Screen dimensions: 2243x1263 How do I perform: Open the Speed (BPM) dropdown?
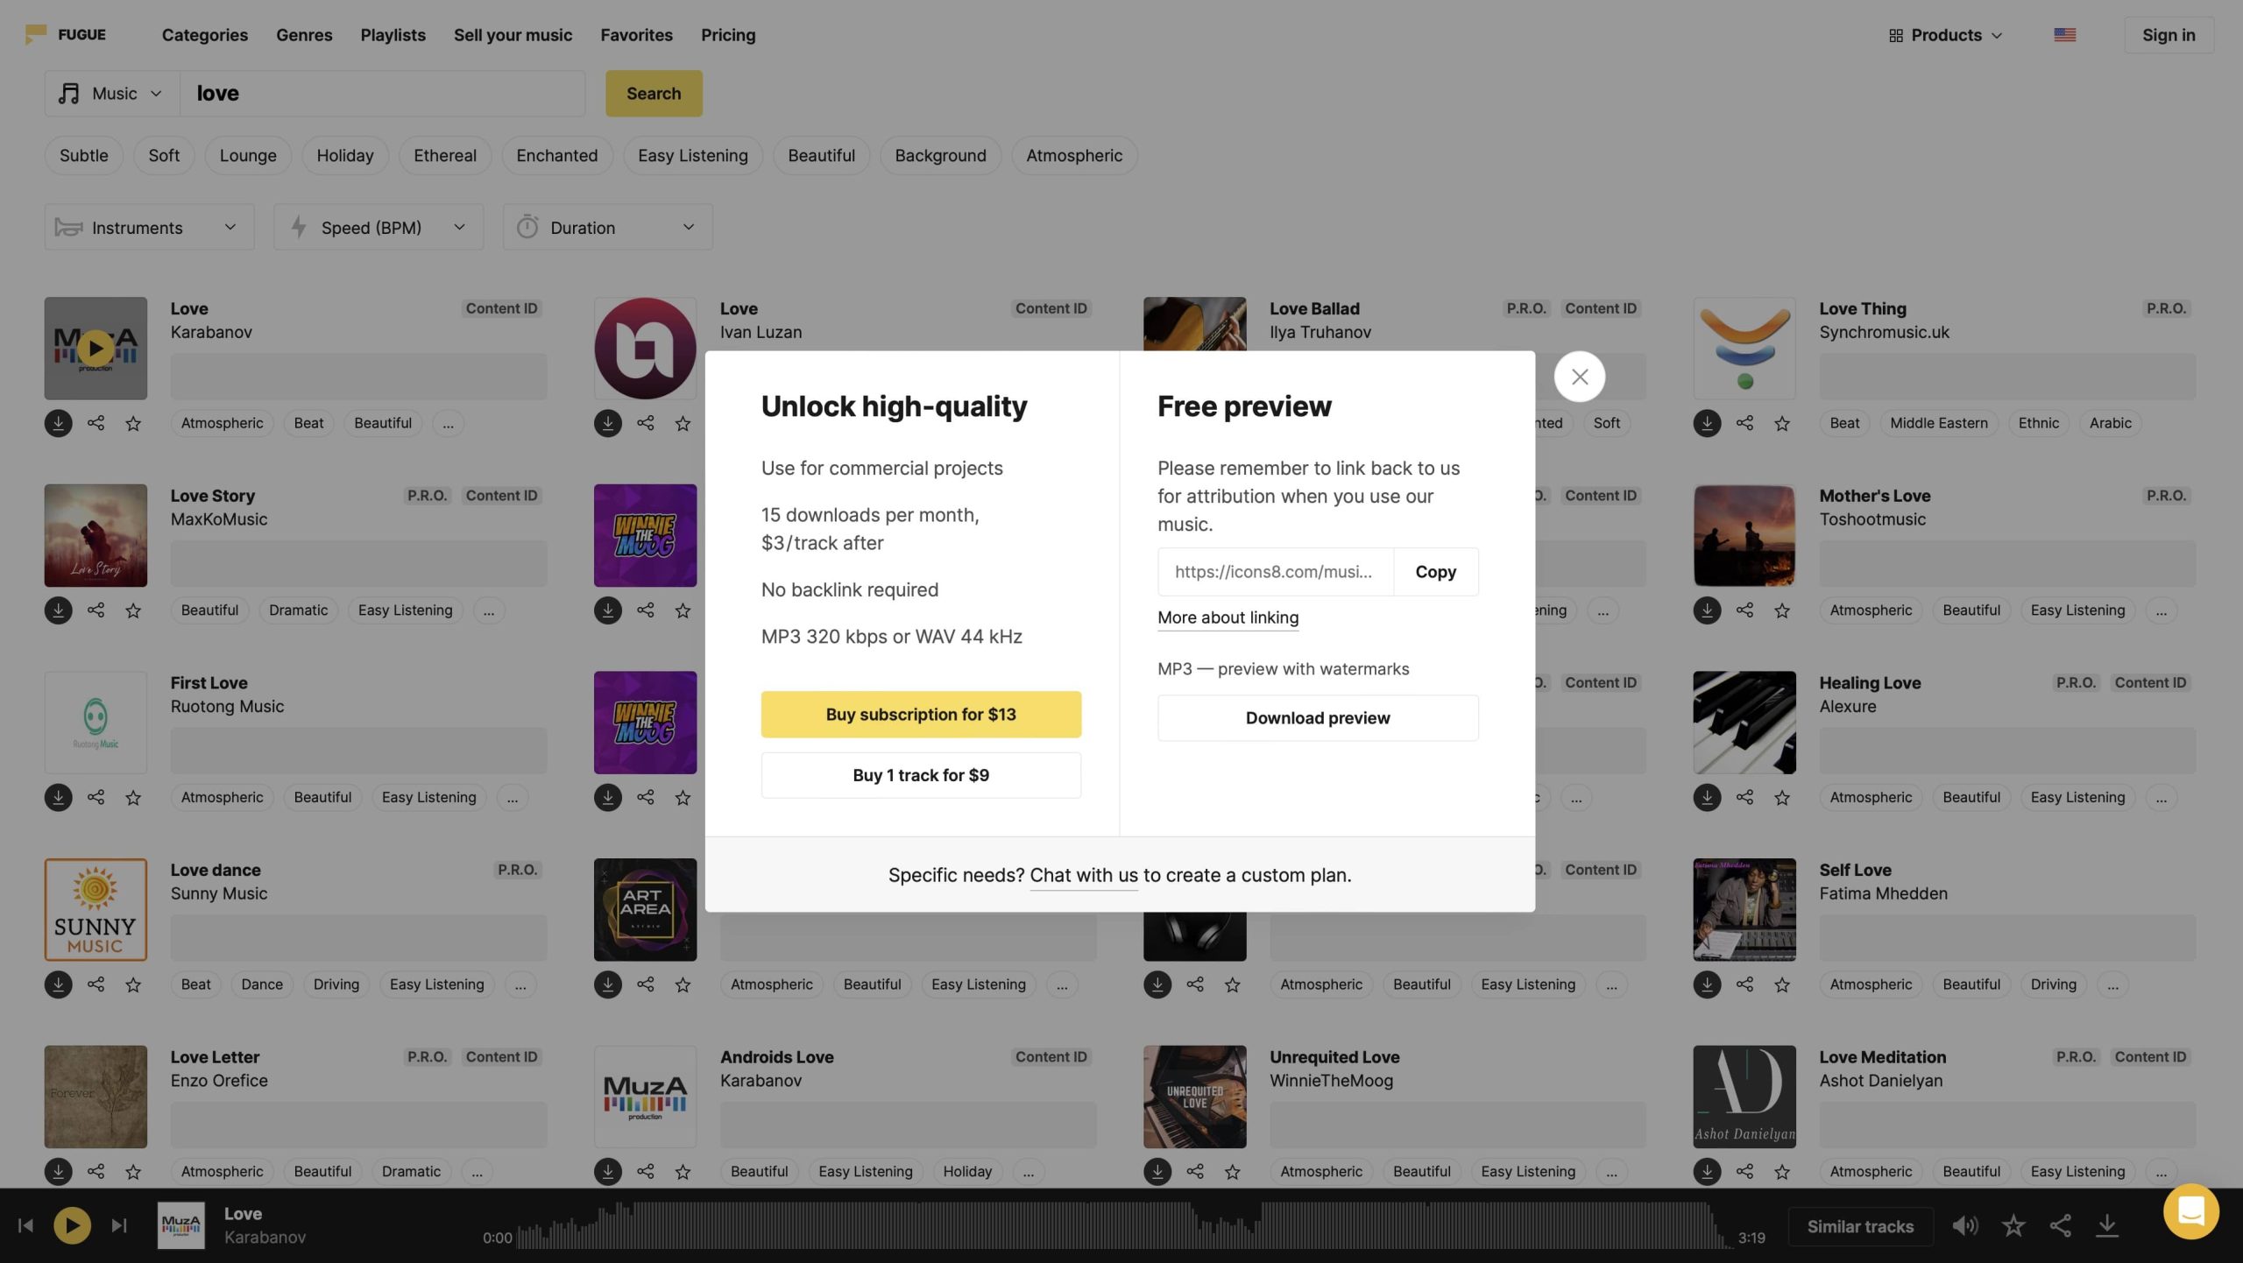point(379,228)
